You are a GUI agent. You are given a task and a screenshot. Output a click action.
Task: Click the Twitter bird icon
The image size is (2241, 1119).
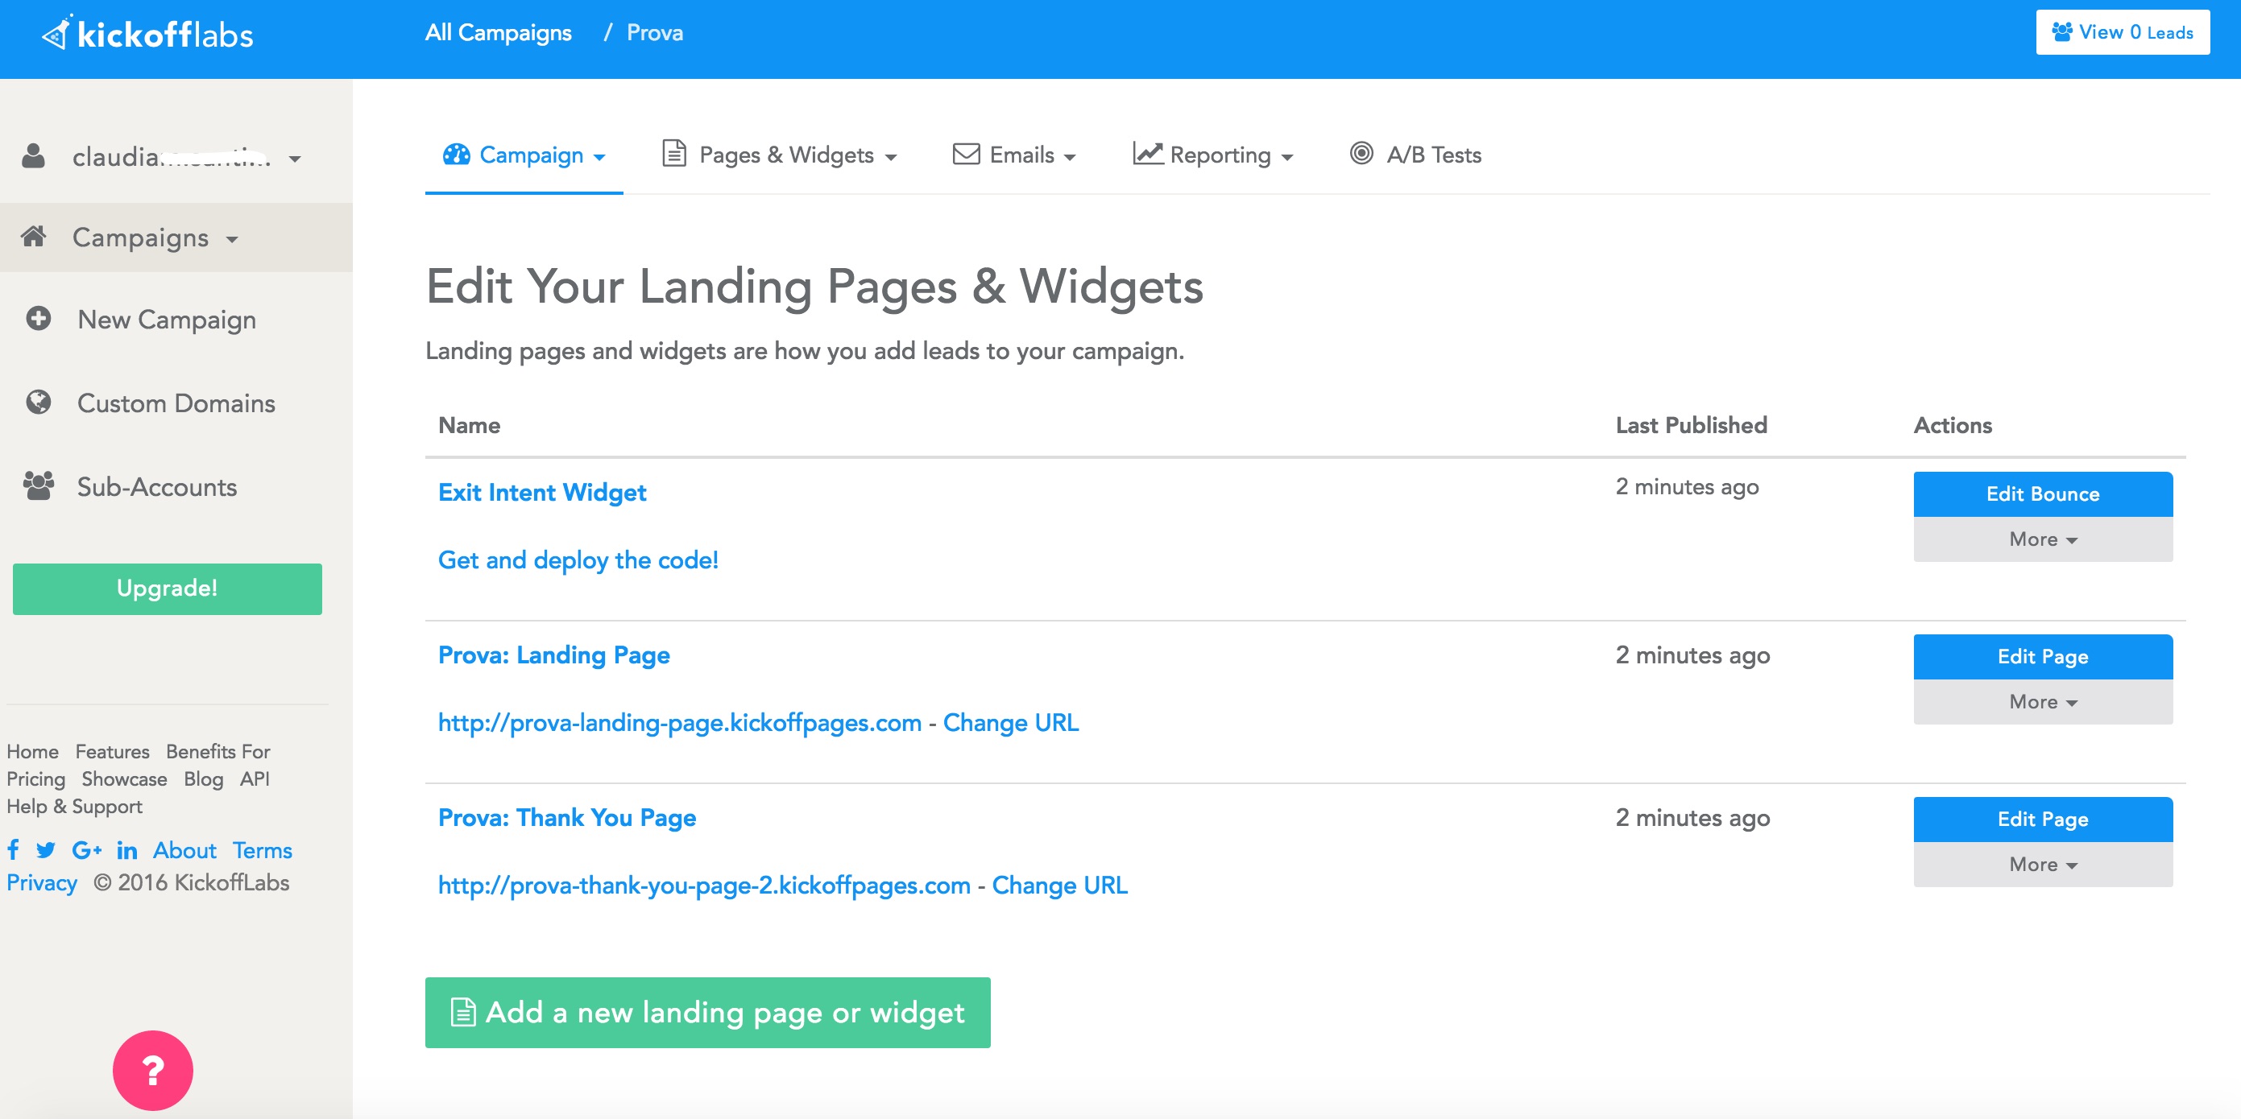[x=46, y=849]
